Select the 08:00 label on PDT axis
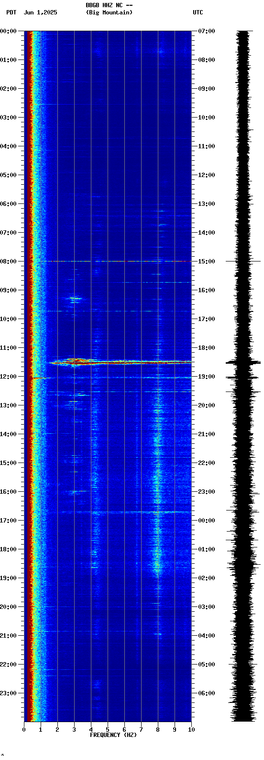 [8, 261]
